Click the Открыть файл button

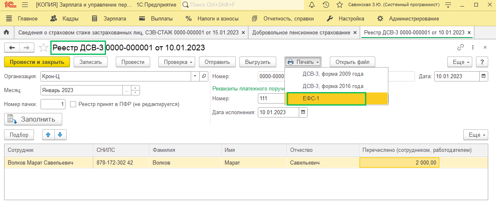coord(352,62)
